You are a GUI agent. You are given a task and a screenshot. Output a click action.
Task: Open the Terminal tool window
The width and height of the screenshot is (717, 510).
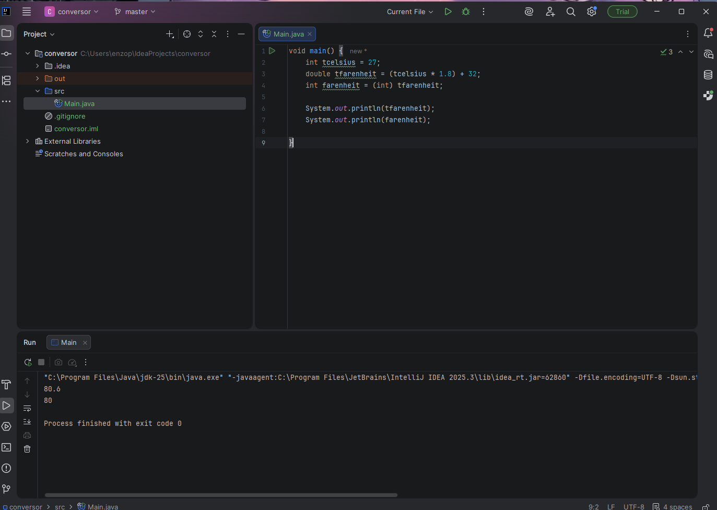point(6,447)
